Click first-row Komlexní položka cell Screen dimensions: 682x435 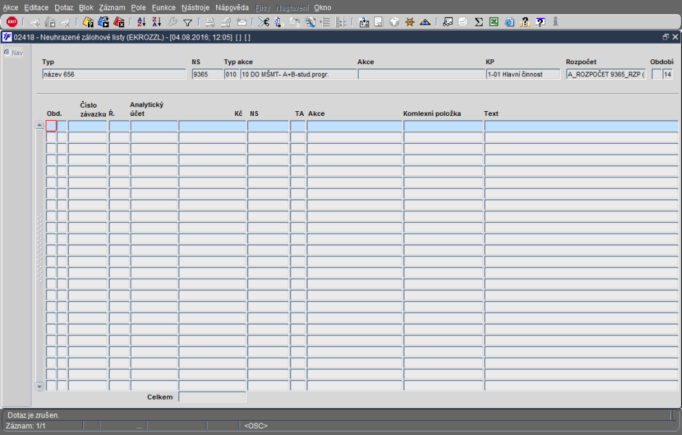coord(443,125)
